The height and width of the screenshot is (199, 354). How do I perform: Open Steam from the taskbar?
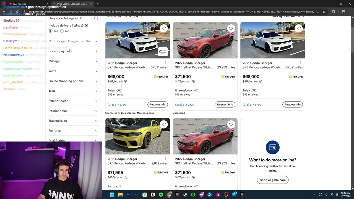click(185, 195)
